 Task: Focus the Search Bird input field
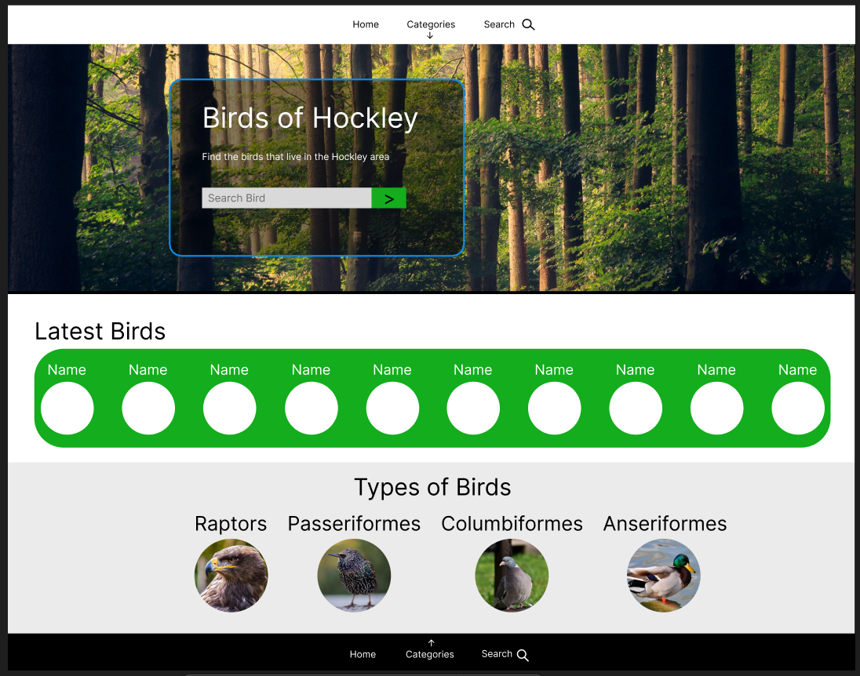286,198
